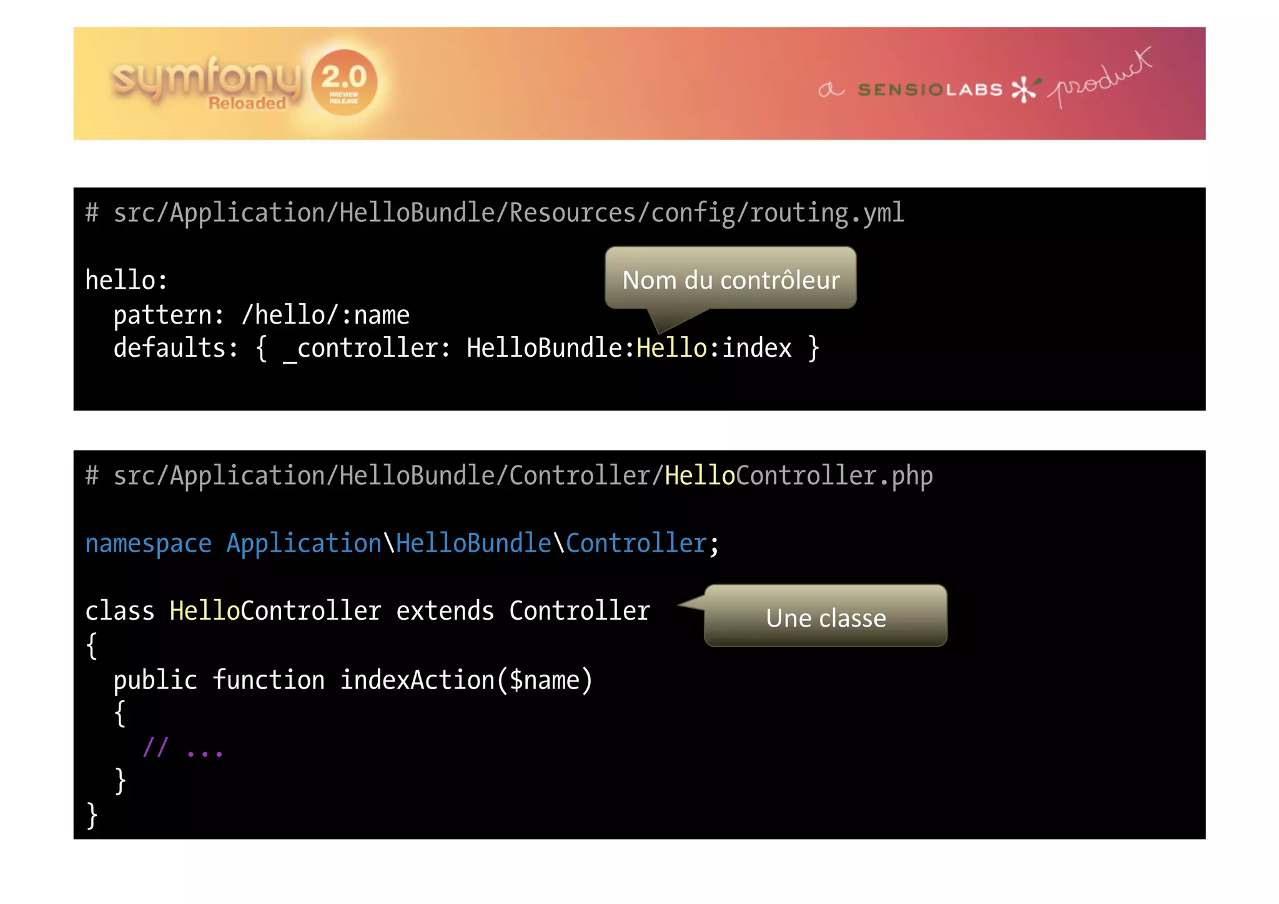This screenshot has width=1279, height=904.
Task: Click the SensioLabs asterisk star icon
Action: coord(1023,89)
